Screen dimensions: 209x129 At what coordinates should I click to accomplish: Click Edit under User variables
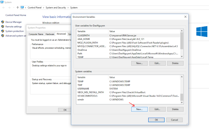pos(157,63)
